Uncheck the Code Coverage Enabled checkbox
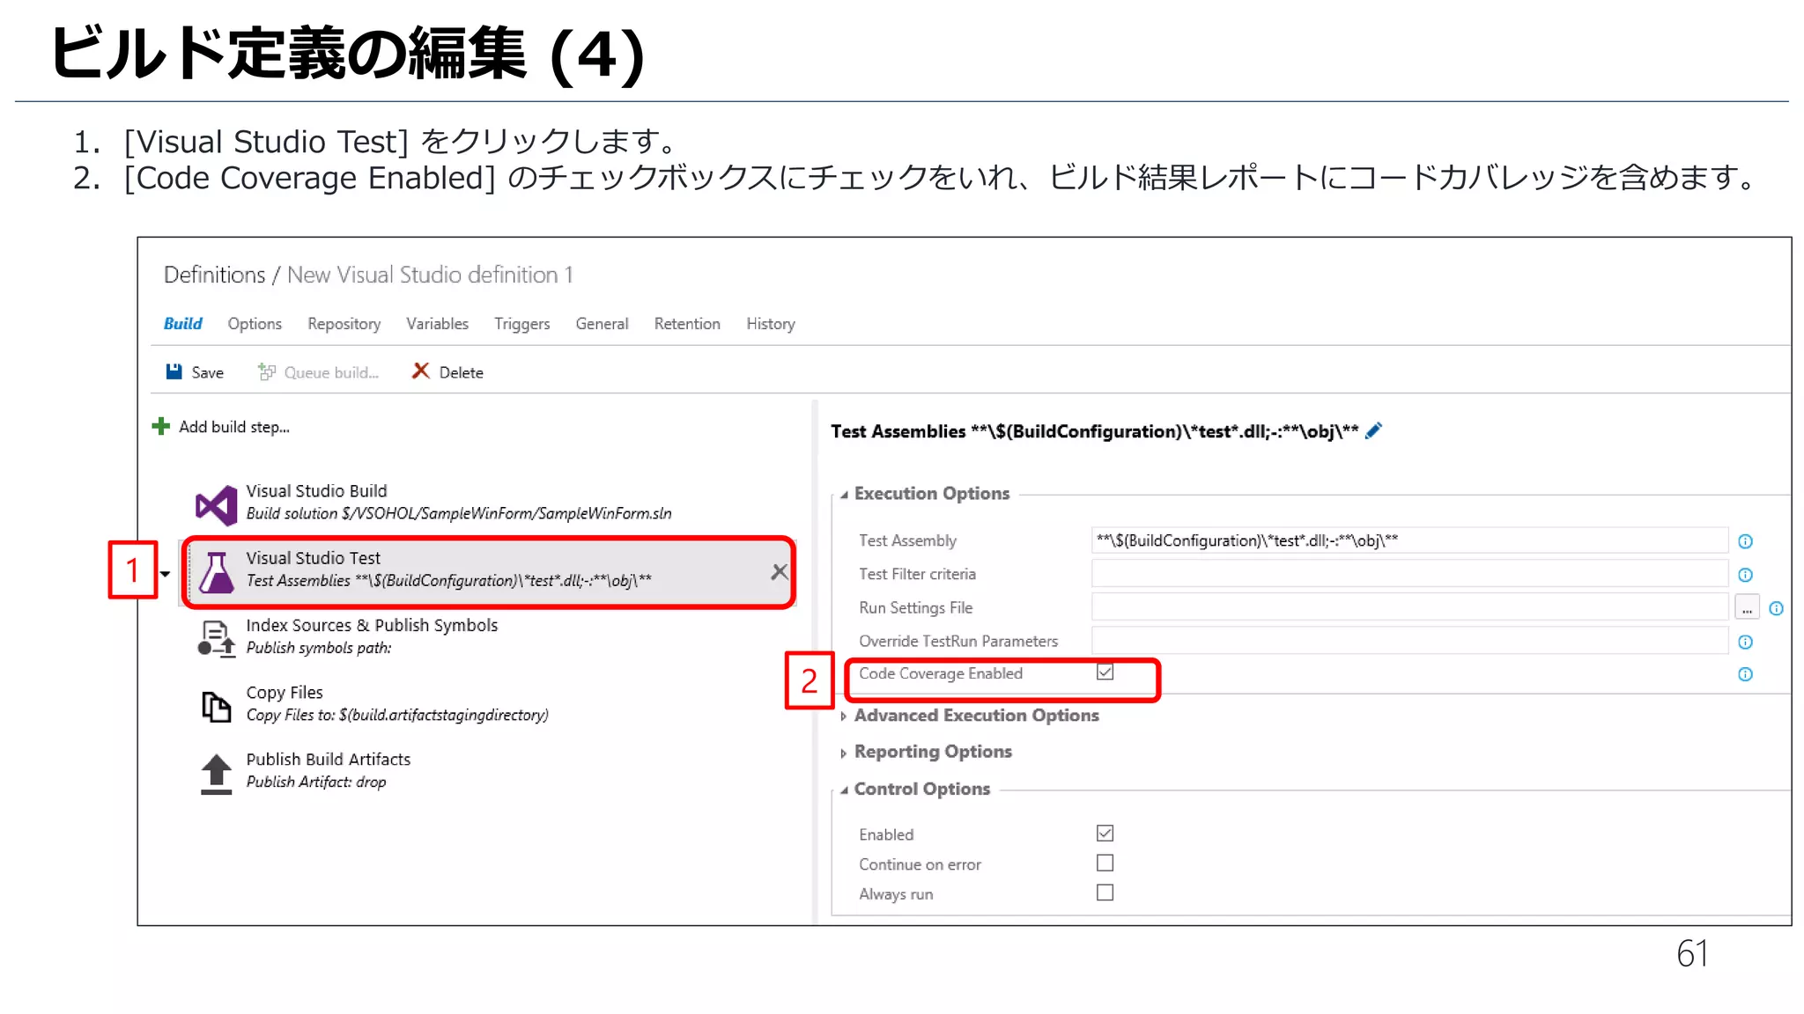Viewport: 1804px width, 1014px height. [1105, 672]
